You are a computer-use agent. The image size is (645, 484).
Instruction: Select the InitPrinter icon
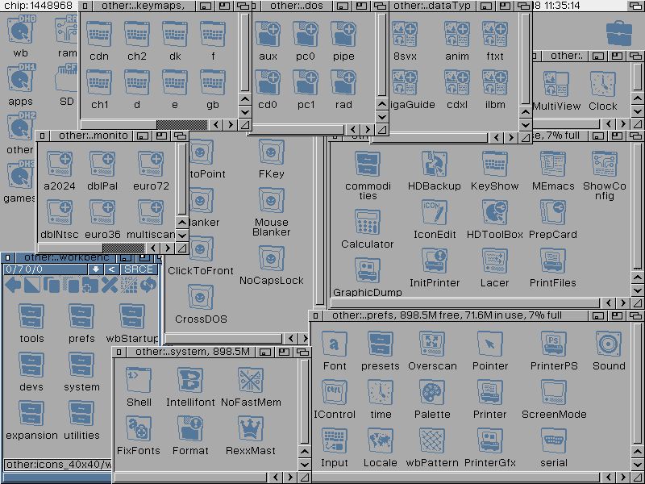click(x=435, y=261)
